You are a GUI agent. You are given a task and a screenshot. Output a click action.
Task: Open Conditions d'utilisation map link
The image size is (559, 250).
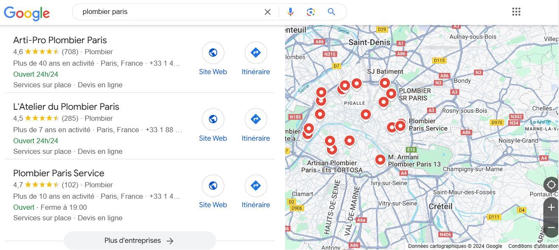(x=533, y=246)
